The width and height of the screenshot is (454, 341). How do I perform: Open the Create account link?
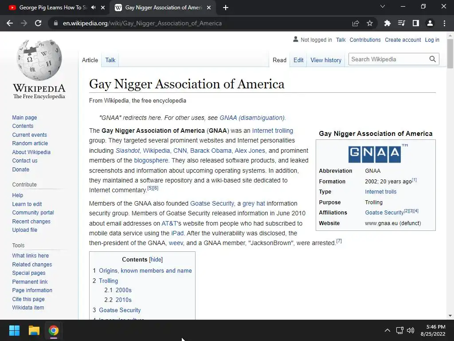tap(403, 40)
